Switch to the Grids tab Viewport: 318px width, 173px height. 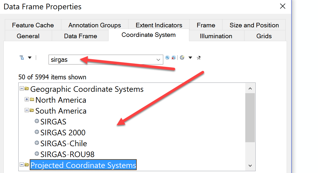tap(264, 36)
